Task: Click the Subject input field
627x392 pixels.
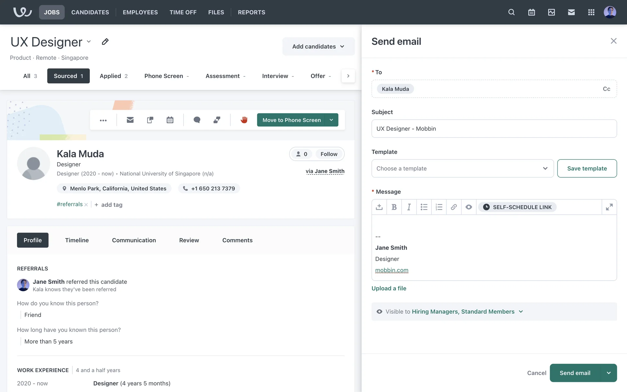Action: (x=494, y=129)
